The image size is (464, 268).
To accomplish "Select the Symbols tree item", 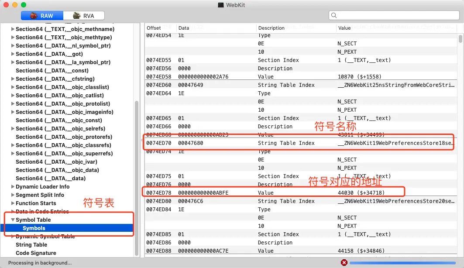I will 67,228.
